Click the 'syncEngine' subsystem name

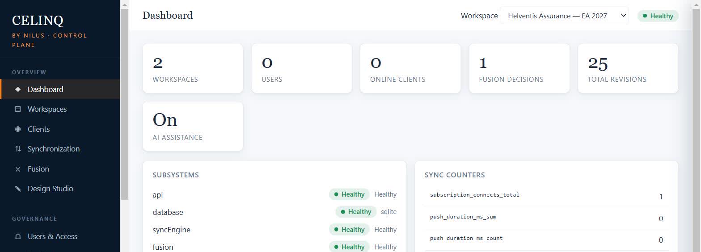tap(171, 230)
